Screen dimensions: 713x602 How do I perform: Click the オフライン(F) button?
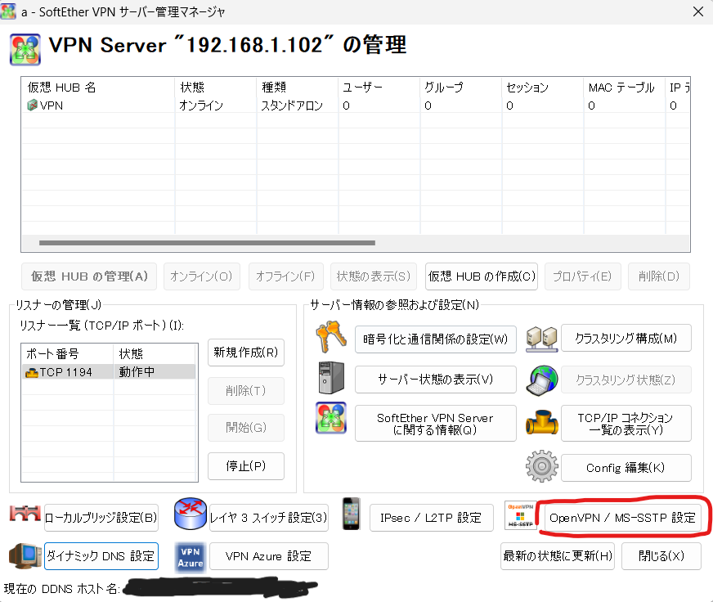click(285, 276)
